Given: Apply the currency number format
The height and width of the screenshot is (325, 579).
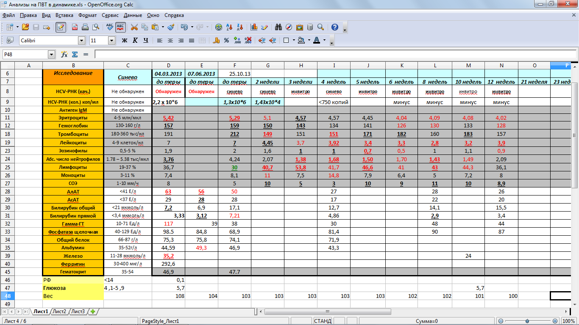Looking at the screenshot, I should coord(216,41).
